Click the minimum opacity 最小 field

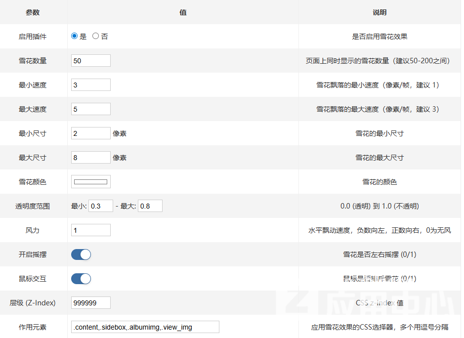tap(101, 206)
